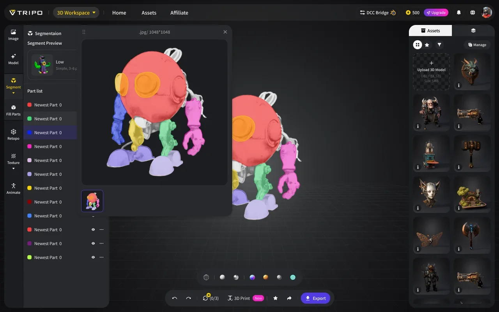Open the Animate tool
This screenshot has height=312, width=499.
[x=13, y=188]
